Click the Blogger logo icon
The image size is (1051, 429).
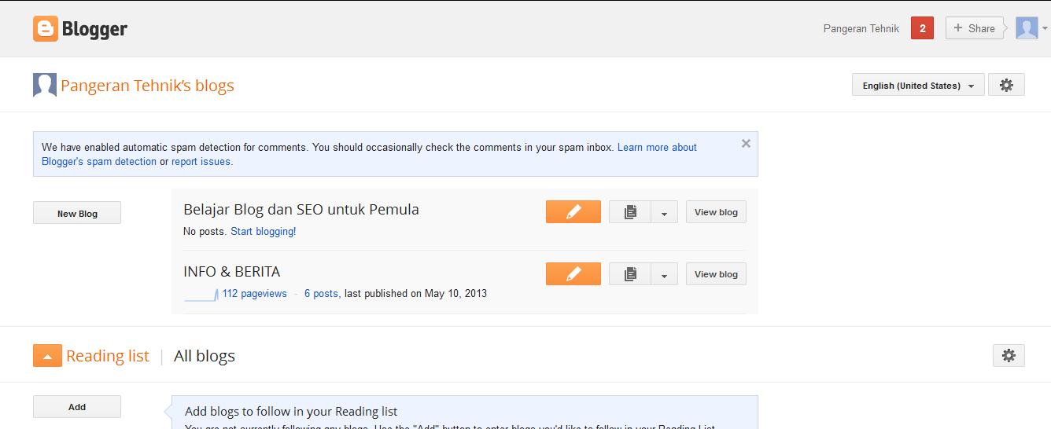tap(46, 29)
